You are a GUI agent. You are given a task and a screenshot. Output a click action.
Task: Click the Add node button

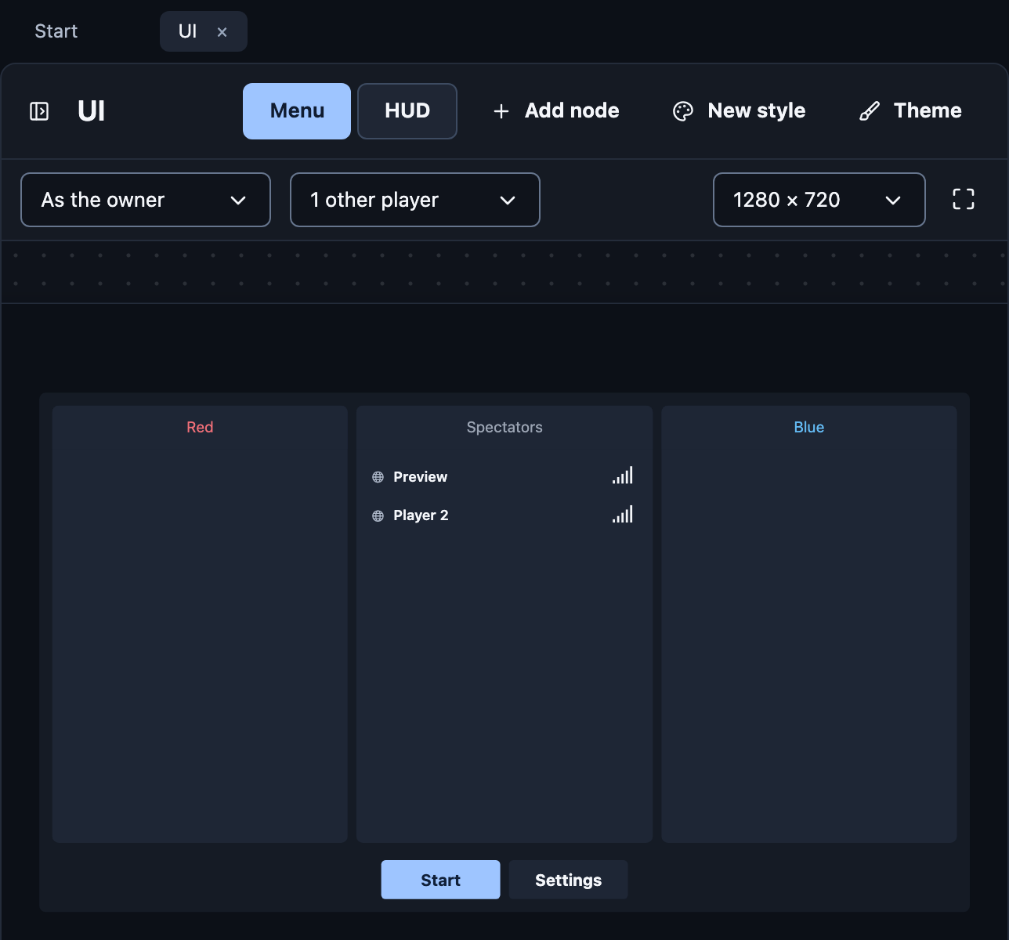(556, 111)
